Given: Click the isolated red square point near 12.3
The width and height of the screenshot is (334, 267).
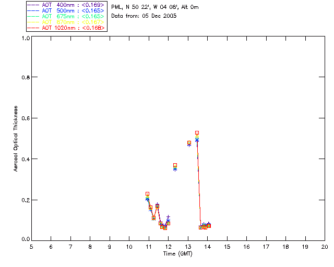Looking at the screenshot, I should coord(175,165).
